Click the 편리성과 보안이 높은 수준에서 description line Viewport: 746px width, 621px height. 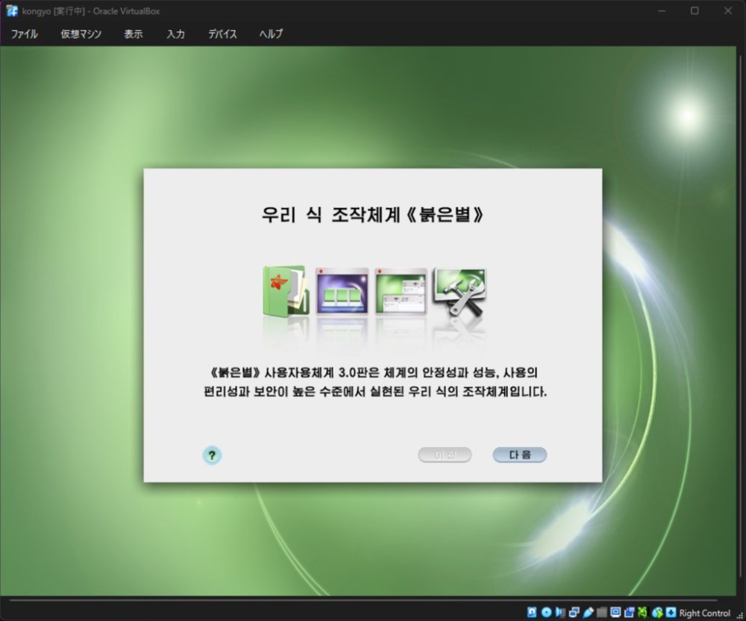tap(375, 392)
